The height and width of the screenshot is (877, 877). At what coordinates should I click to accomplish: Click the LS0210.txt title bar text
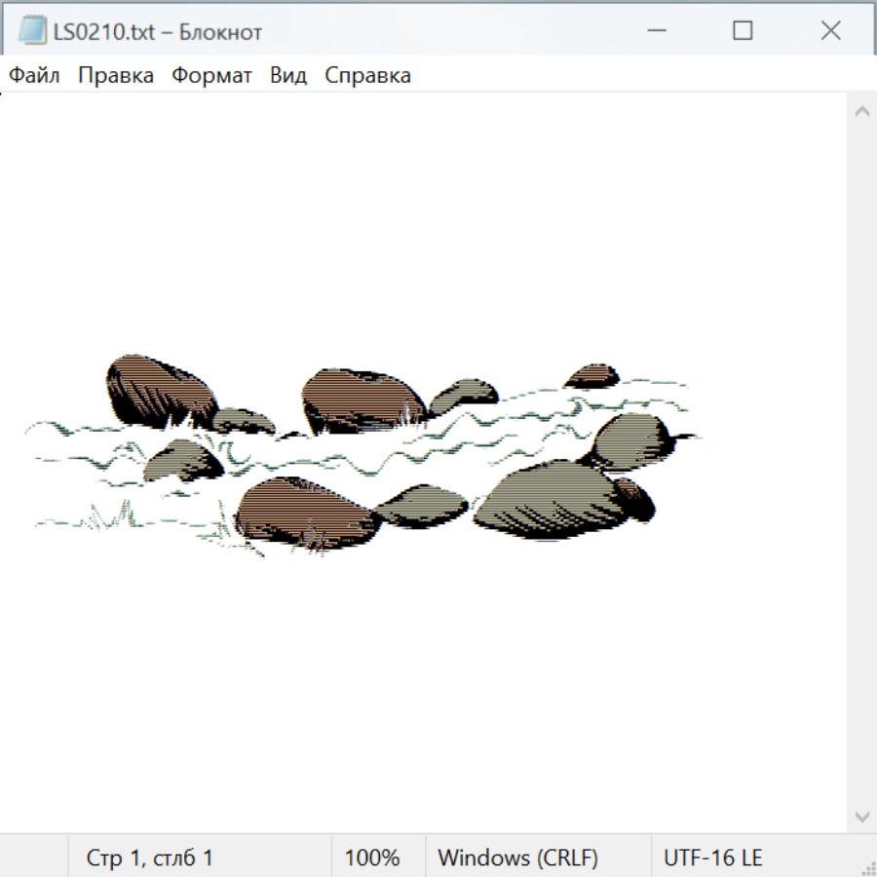[x=158, y=32]
